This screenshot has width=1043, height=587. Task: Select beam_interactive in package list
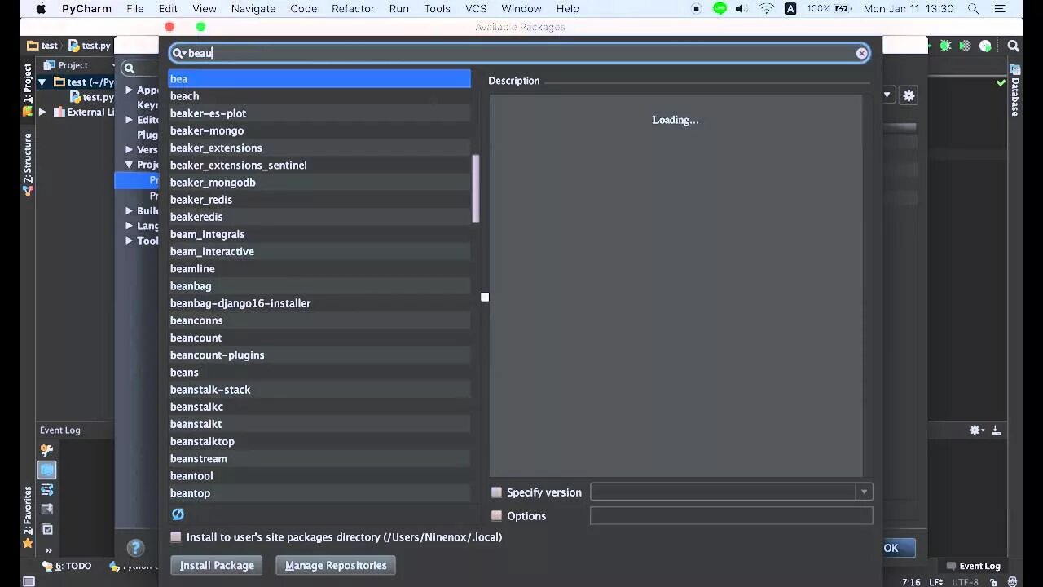[319, 251]
